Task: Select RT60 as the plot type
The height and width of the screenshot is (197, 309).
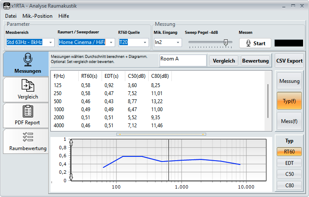Action: click(289, 152)
